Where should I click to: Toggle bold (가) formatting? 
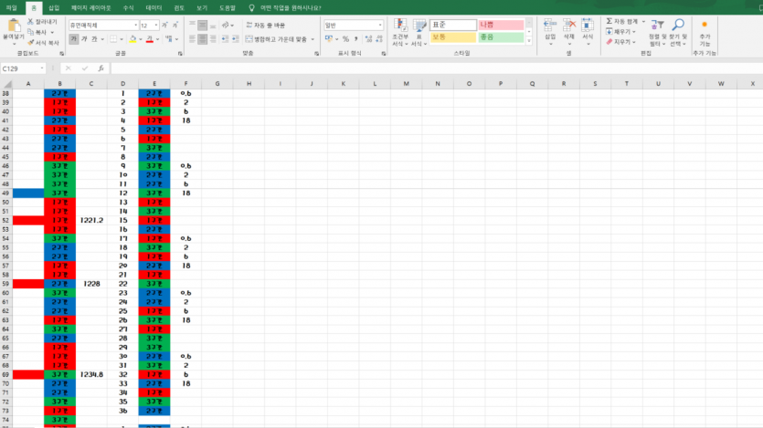[74, 39]
